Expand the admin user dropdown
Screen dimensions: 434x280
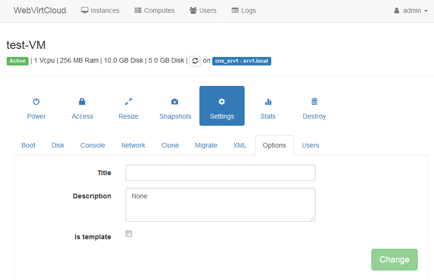[411, 10]
